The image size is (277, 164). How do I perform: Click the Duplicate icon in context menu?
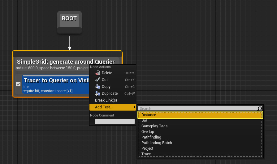[x=97, y=93]
